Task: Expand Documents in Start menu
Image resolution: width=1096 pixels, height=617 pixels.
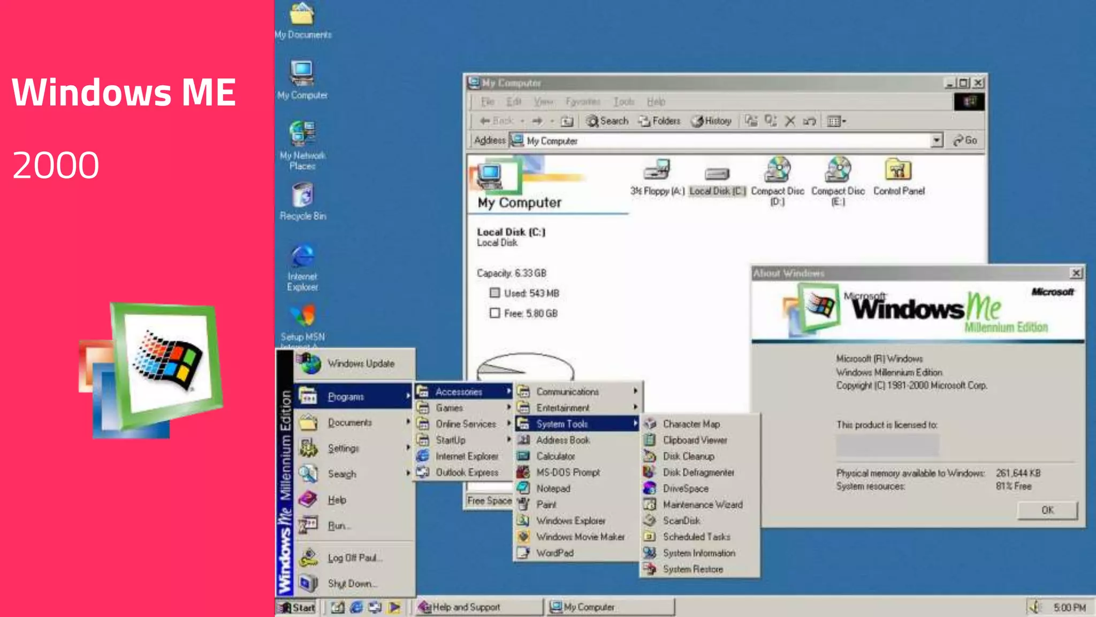Action: (x=354, y=423)
